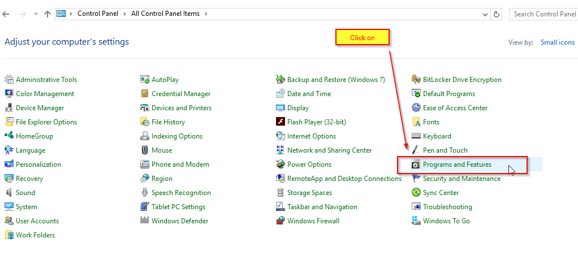Open the Color Management icon
The width and height of the screenshot is (578, 264).
coord(9,94)
